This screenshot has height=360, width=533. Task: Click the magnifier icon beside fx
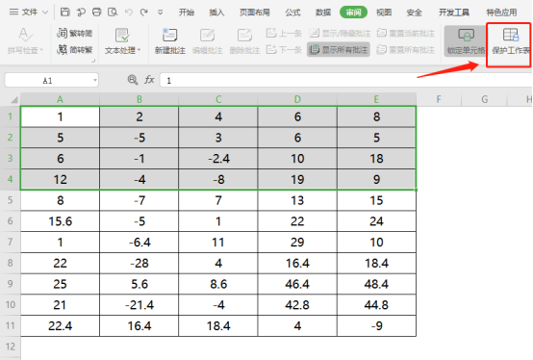pos(132,80)
